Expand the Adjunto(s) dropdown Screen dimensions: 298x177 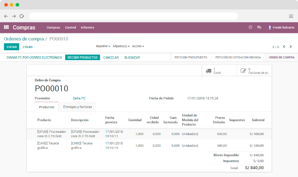click(x=121, y=46)
